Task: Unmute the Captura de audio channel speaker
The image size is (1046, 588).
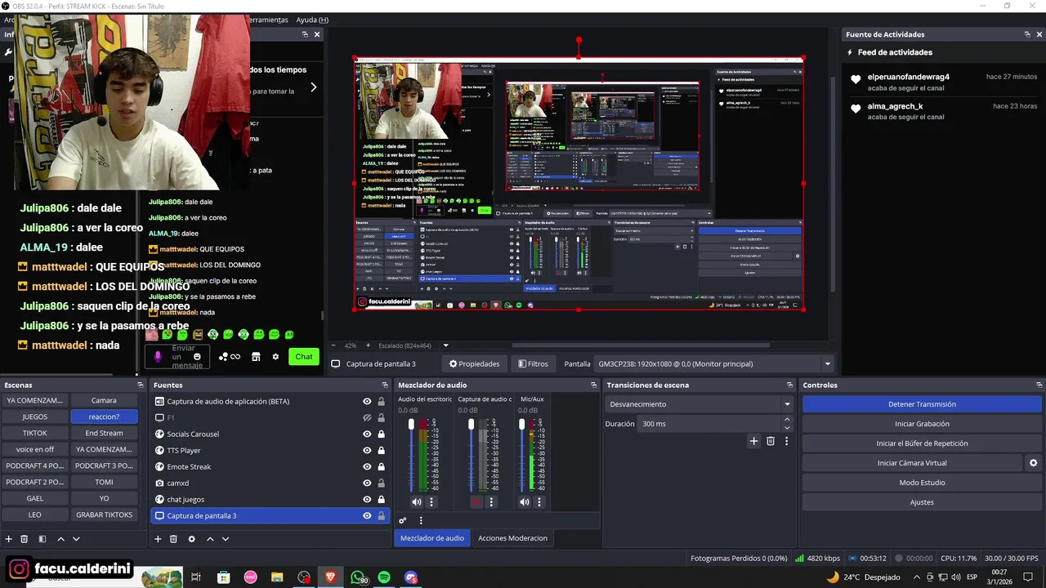Action: click(476, 502)
